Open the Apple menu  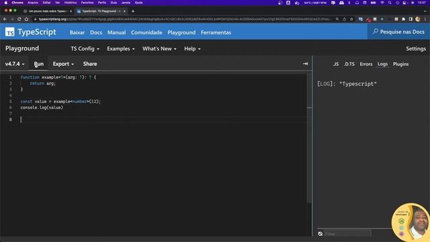[x=6, y=3]
